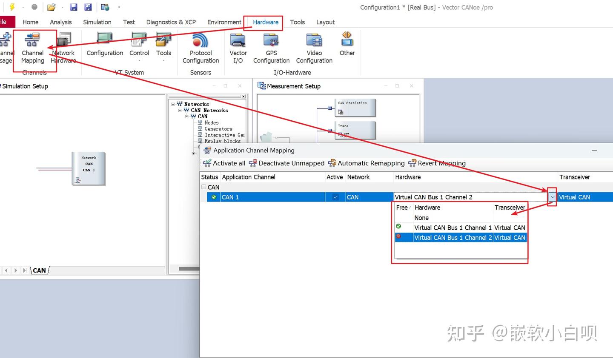Image resolution: width=613 pixels, height=358 pixels.
Task: Collapse the Networks tree node
Action: [x=173, y=104]
